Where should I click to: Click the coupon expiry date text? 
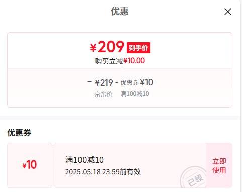coord(103,172)
